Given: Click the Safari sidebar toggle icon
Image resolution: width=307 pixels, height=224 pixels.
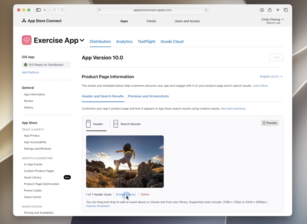Looking at the screenshot, I should click(x=38, y=10).
